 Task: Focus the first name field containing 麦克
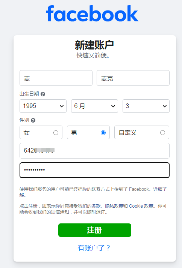pos(133,78)
